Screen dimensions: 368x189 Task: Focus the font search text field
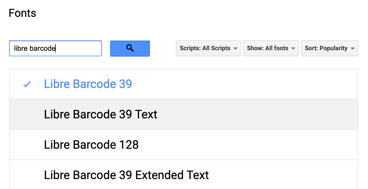(x=55, y=48)
